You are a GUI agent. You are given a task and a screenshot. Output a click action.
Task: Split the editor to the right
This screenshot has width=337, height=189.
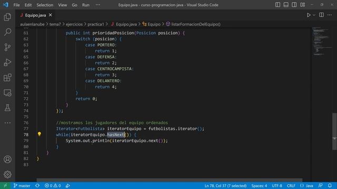pos(321,15)
